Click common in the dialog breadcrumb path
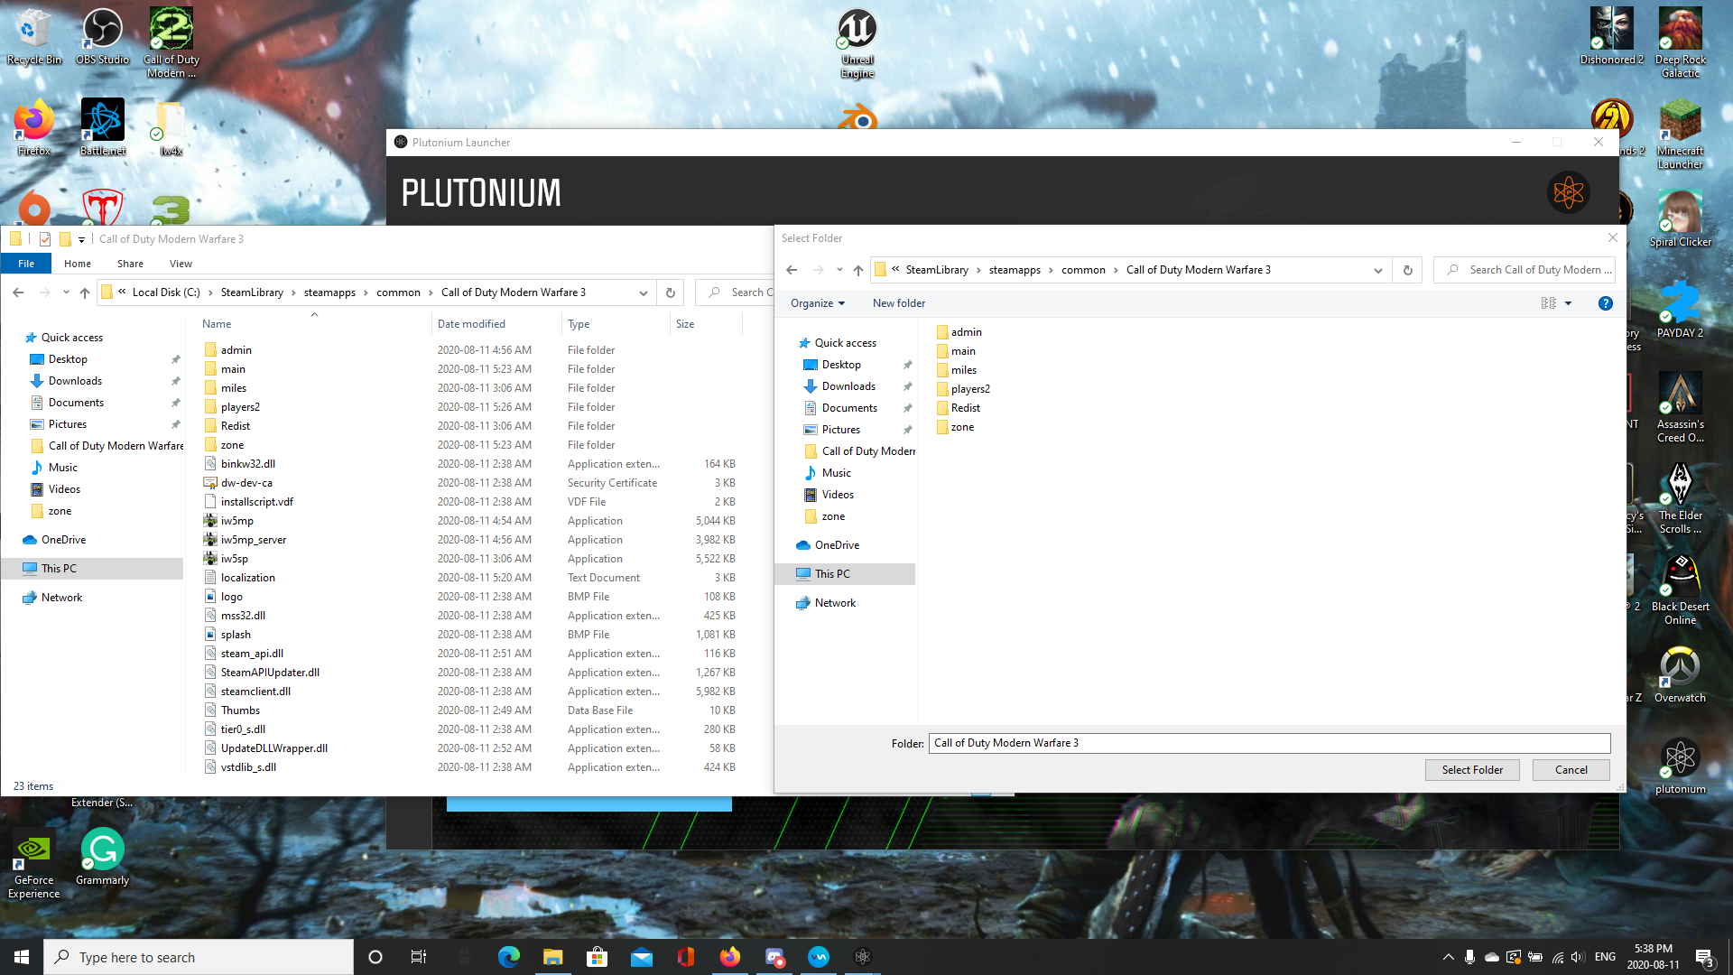Viewport: 1733px width, 975px height. [1083, 270]
